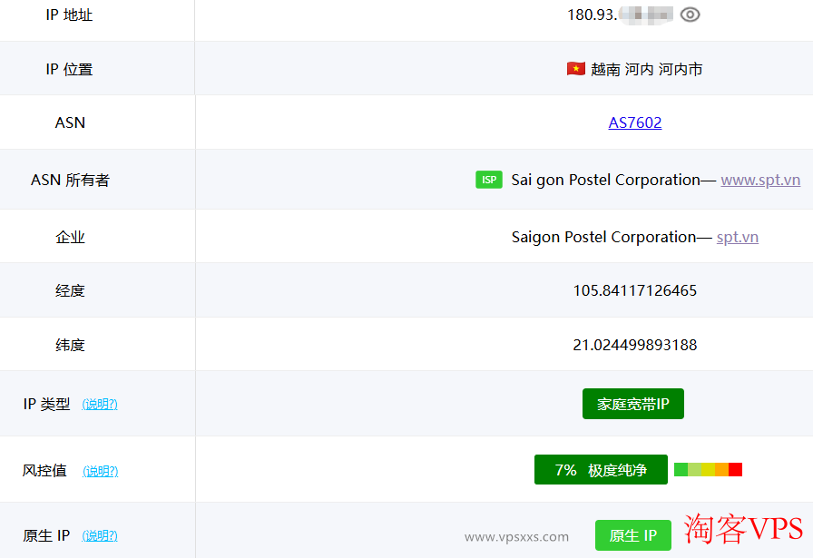Toggle IP address visibility with the eye icon
Image resolution: width=813 pixels, height=558 pixels.
(x=690, y=15)
